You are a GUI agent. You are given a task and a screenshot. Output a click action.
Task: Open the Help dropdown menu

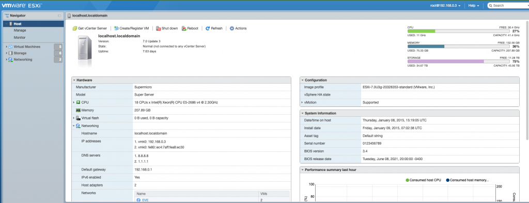coord(474,5)
